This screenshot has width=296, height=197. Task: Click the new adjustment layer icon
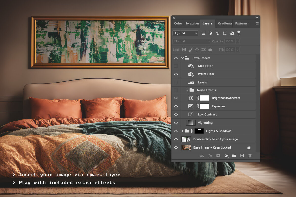226,156
